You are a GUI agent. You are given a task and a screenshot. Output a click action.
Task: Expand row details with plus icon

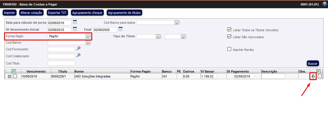click(9, 76)
